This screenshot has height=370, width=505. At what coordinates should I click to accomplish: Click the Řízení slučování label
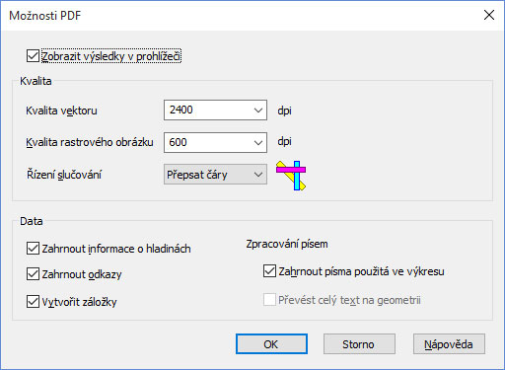(64, 175)
